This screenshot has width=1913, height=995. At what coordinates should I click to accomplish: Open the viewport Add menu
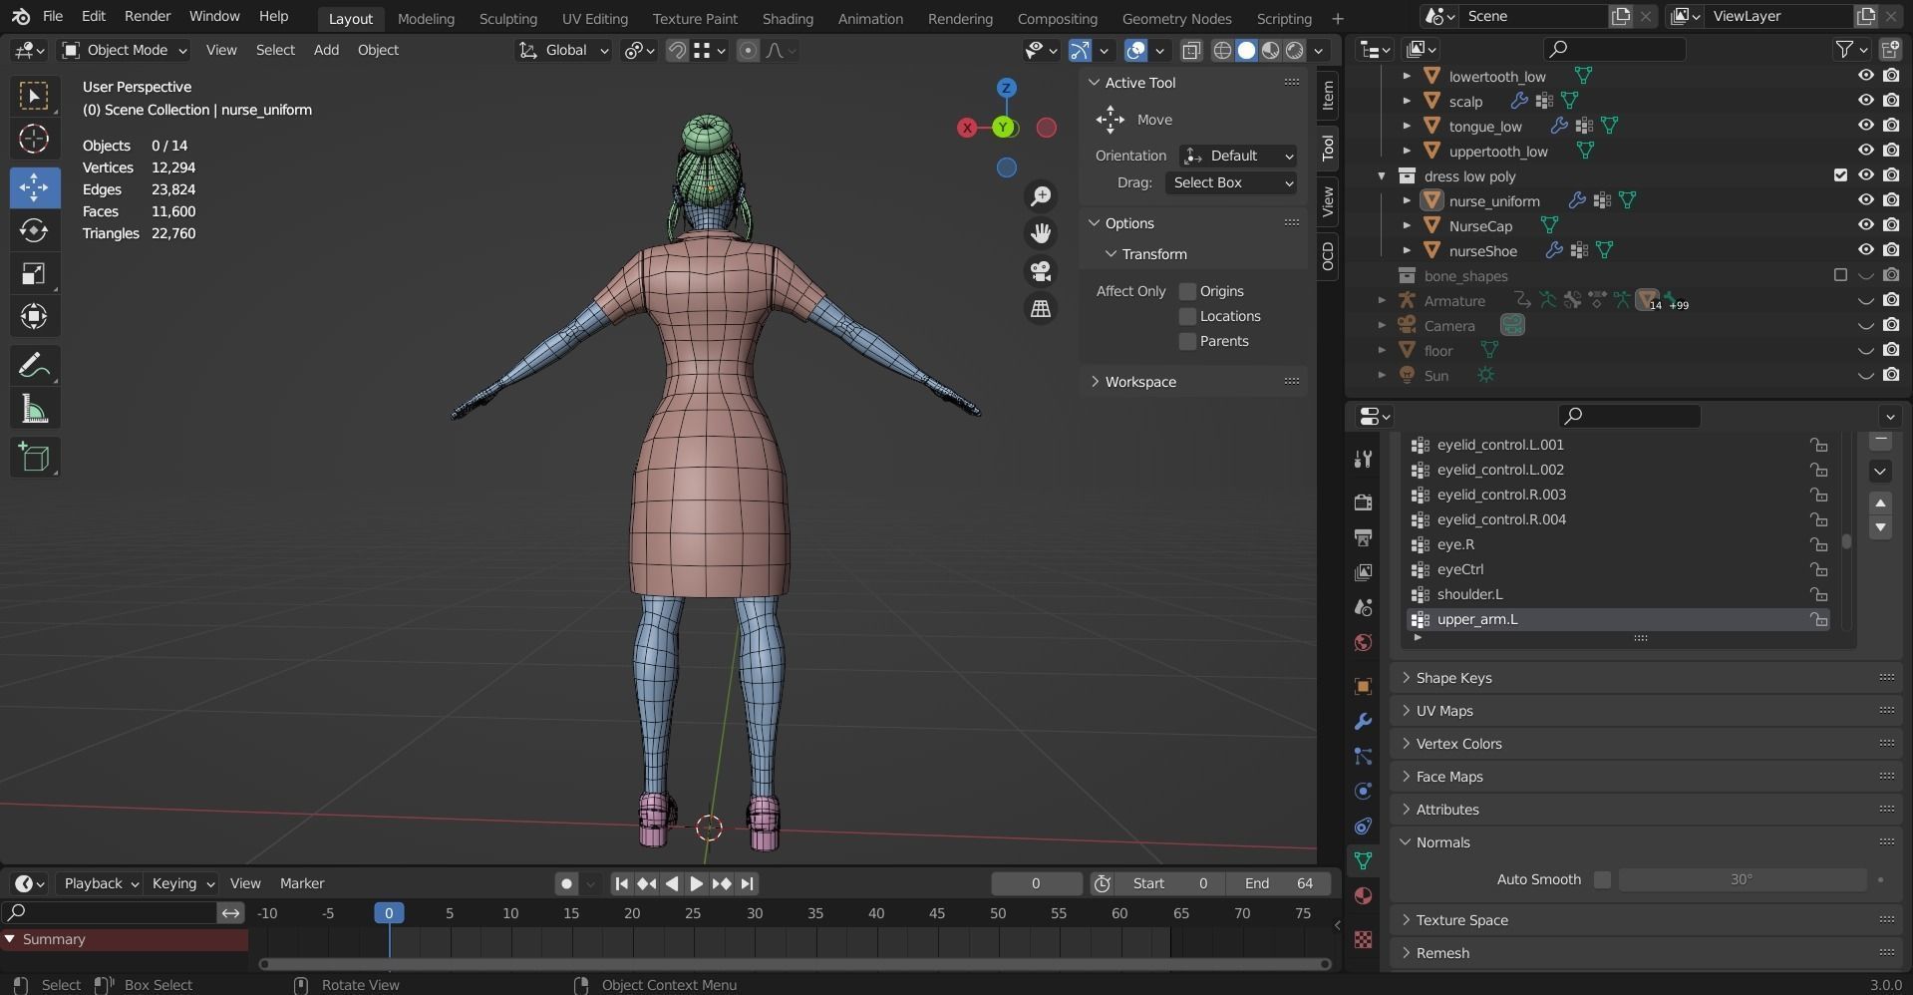[x=326, y=50]
